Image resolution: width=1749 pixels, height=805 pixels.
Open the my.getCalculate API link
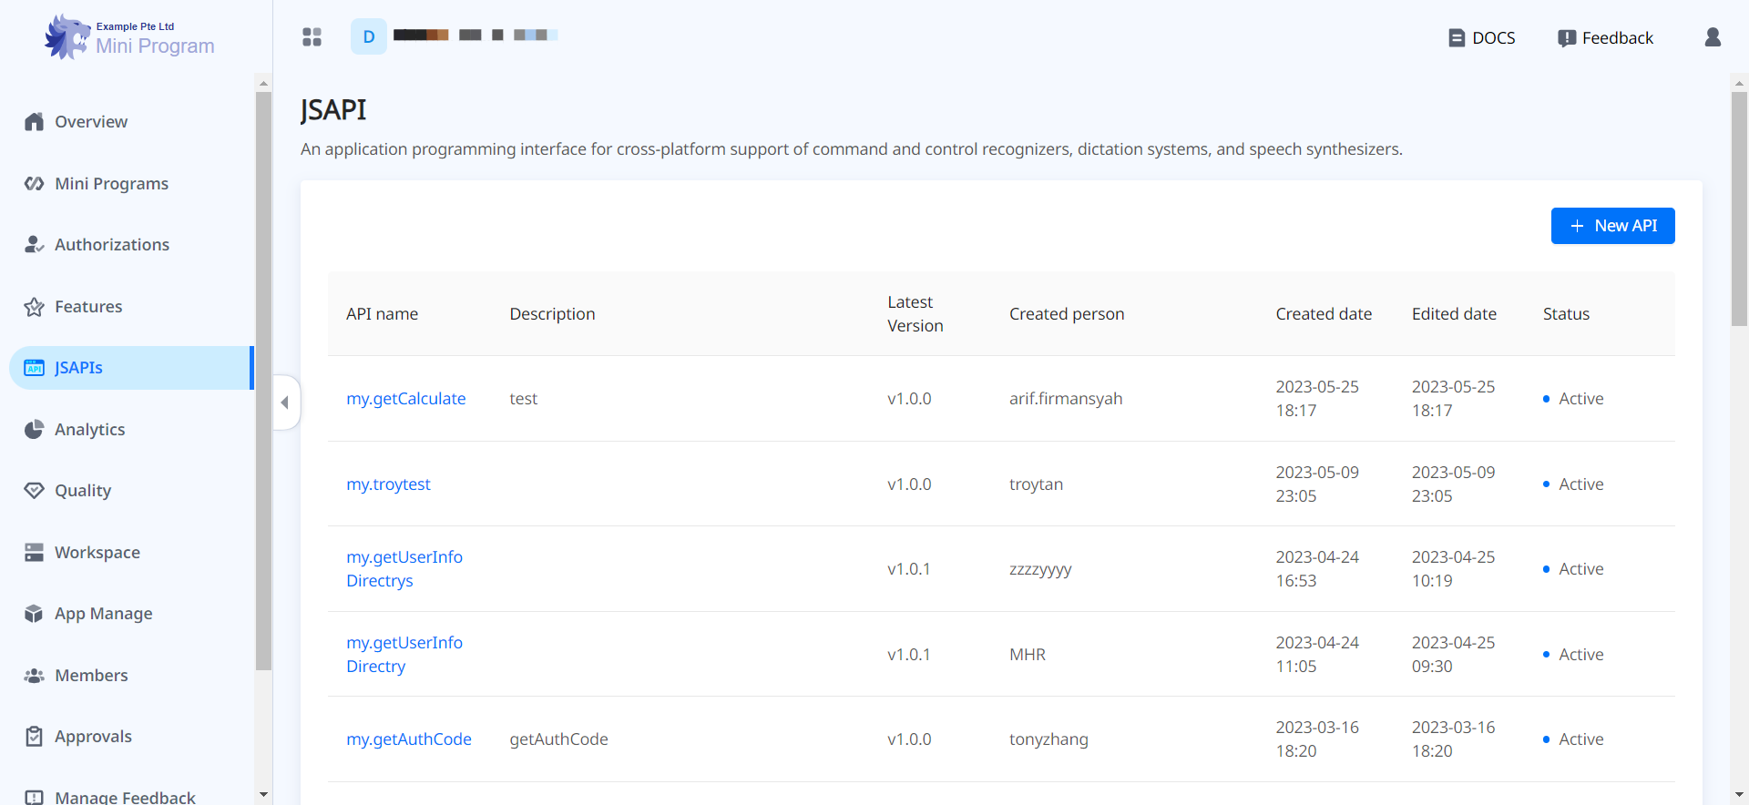click(405, 399)
